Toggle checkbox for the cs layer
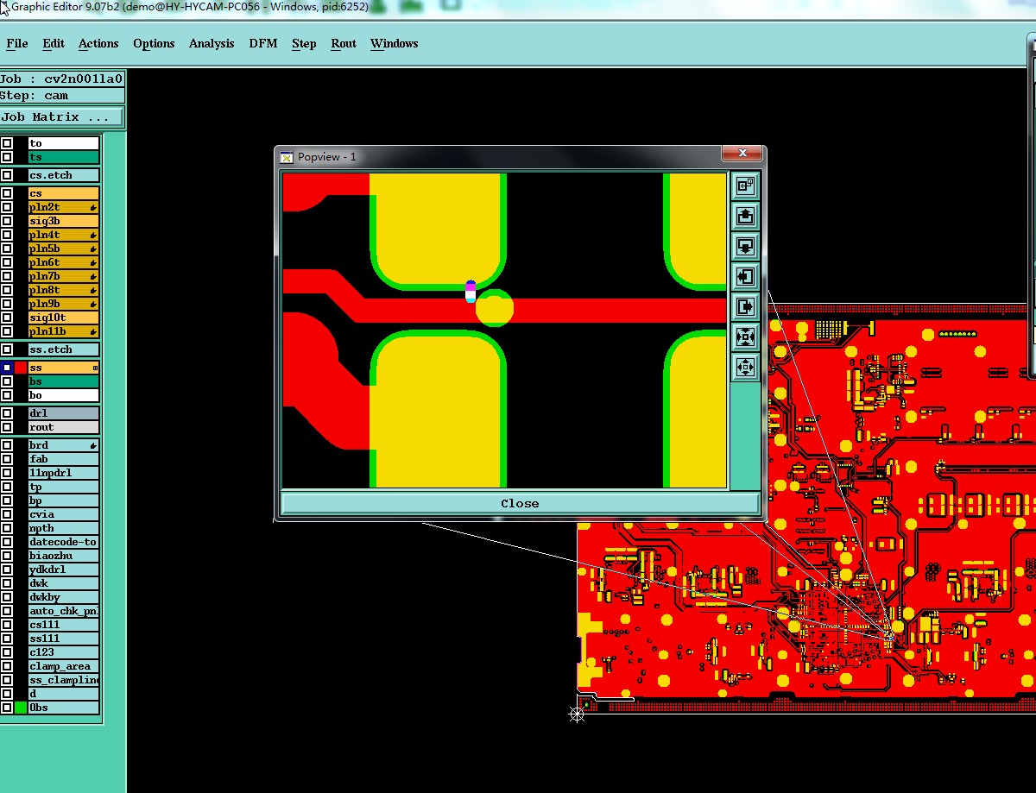The width and height of the screenshot is (1036, 793). coord(7,193)
